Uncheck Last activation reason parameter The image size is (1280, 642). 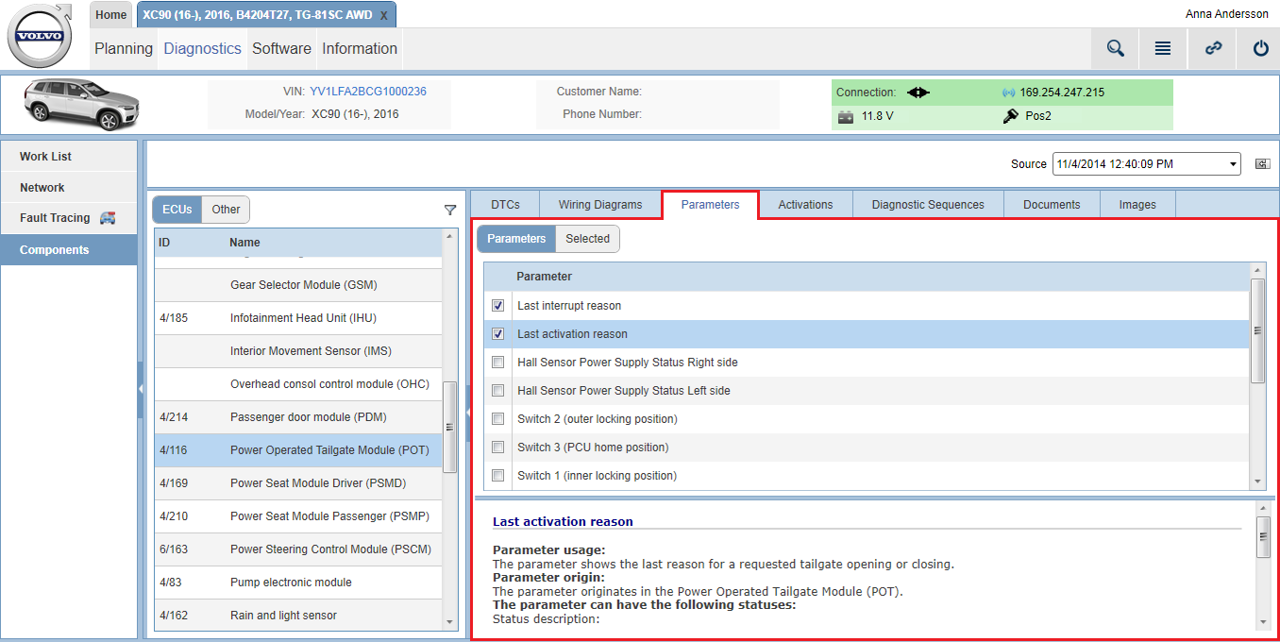click(498, 334)
